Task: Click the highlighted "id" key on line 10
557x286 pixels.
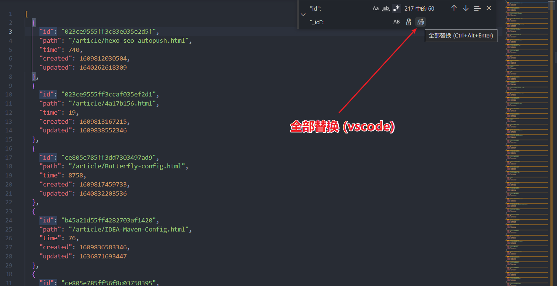Action: click(x=48, y=94)
